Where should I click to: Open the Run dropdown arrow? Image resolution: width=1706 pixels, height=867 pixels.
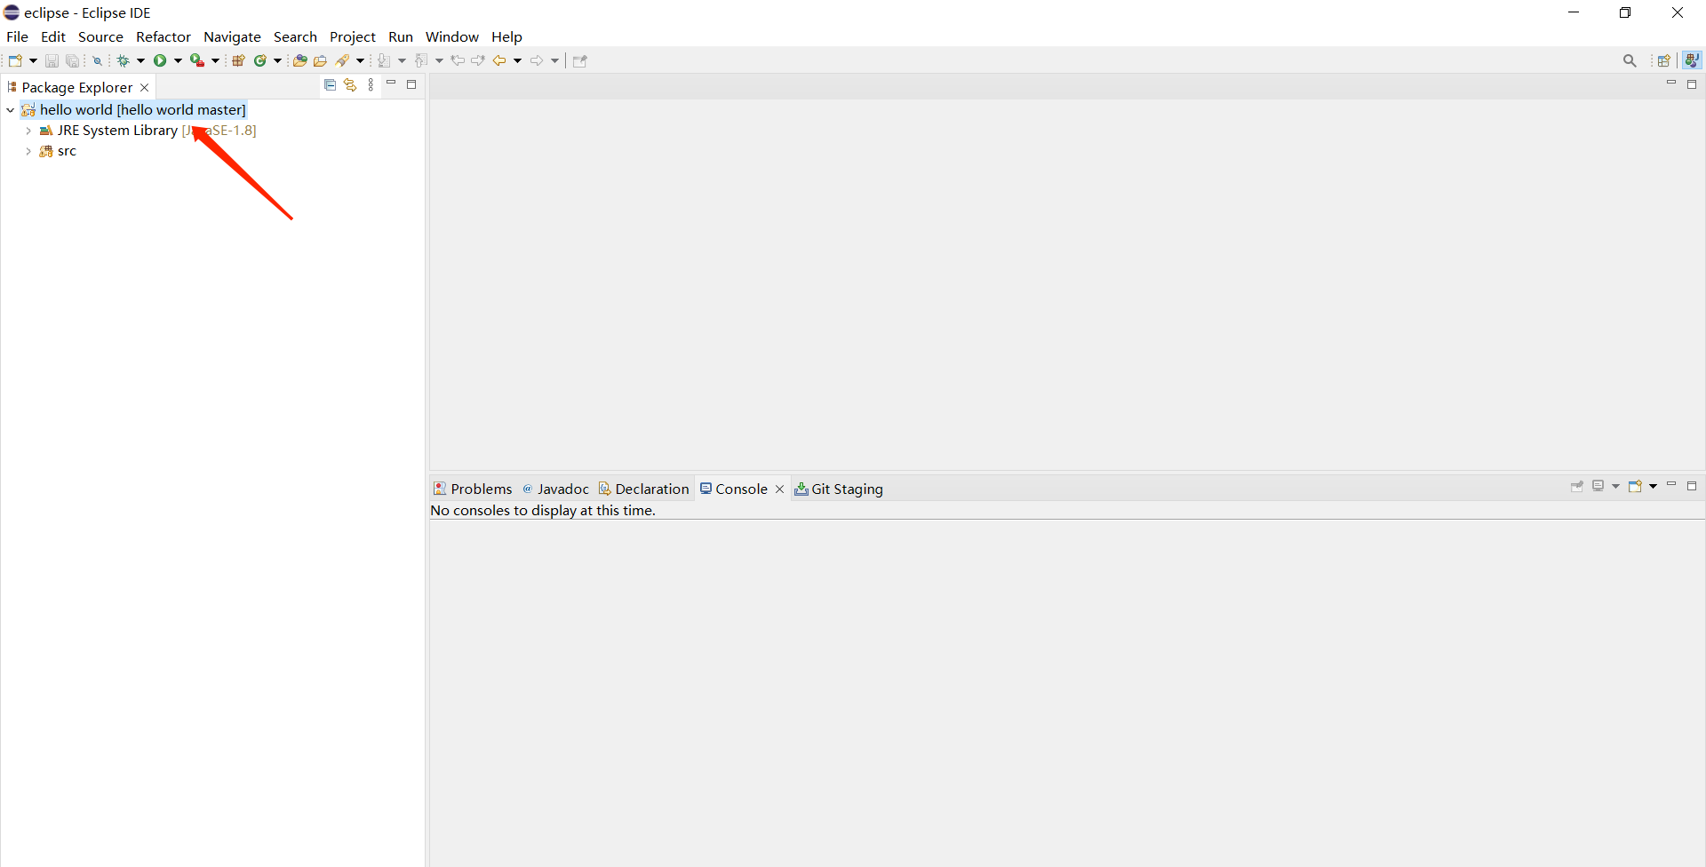point(178,60)
